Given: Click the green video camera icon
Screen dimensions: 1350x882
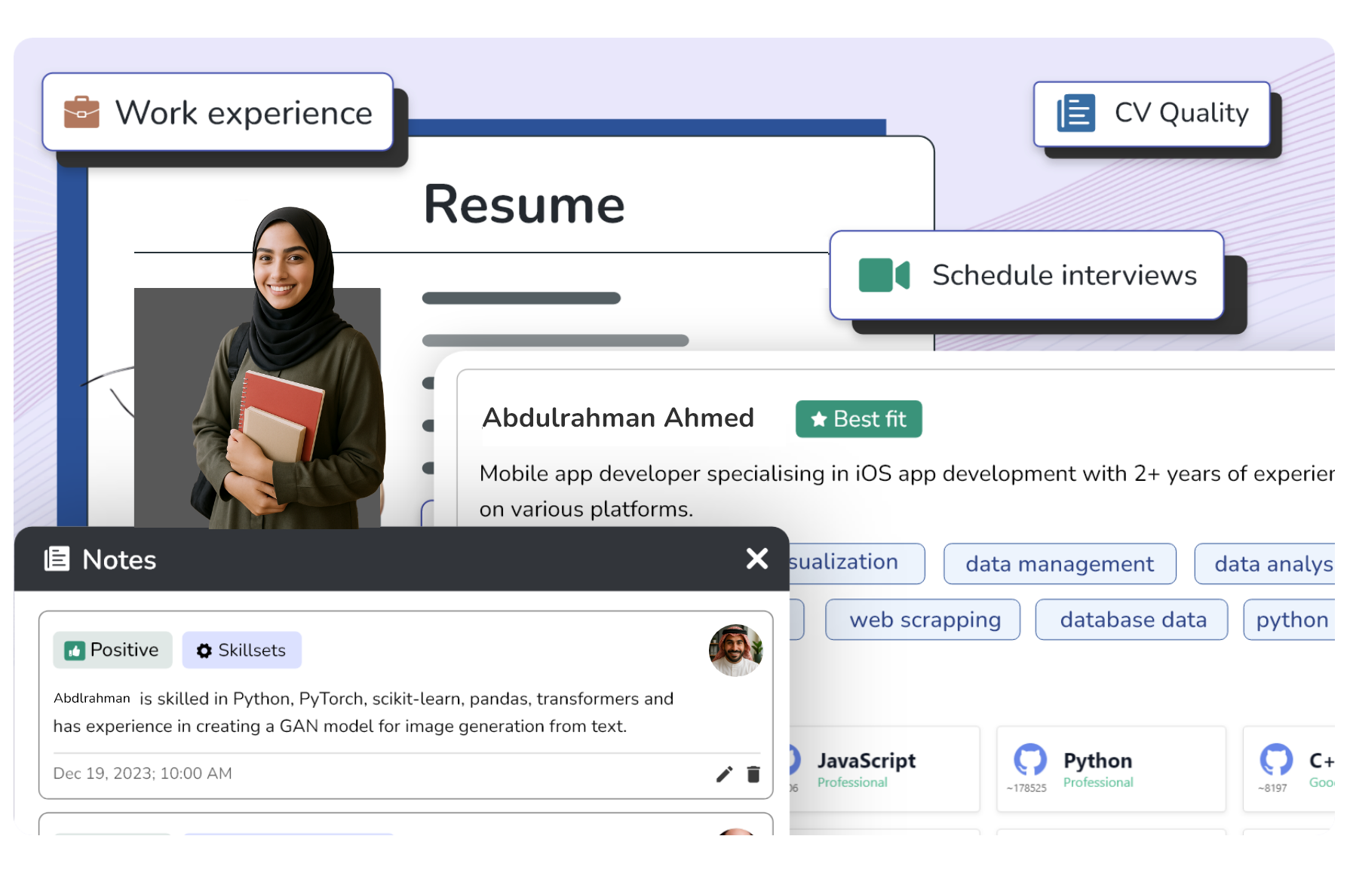Looking at the screenshot, I should [x=883, y=275].
